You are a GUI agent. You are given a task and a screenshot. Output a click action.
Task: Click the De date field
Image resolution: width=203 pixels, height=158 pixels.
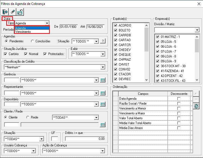[69, 27]
